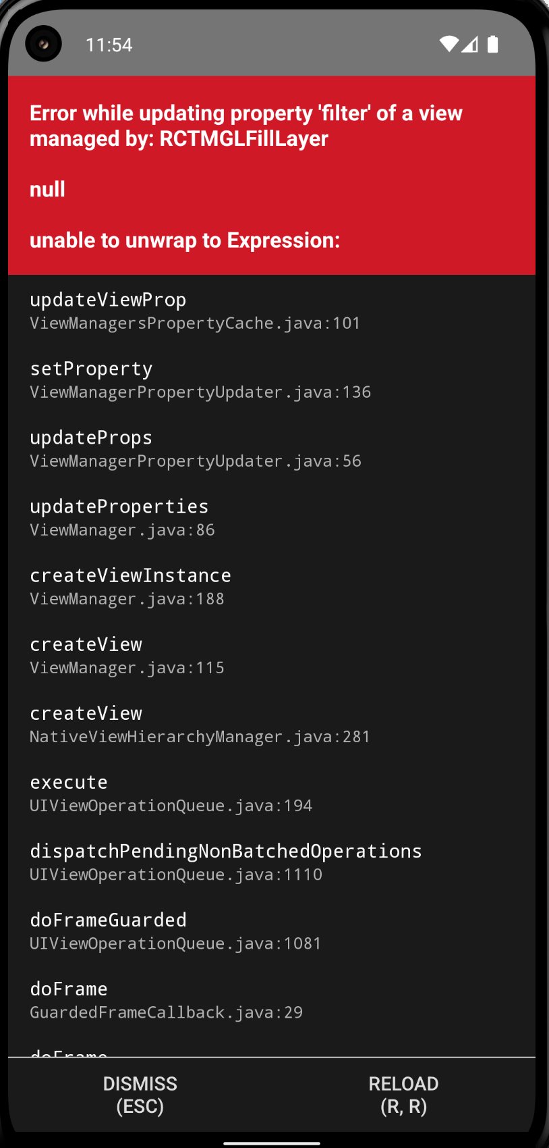Tap the navigation gesture bar
This screenshot has height=1148, width=549.
tap(274, 1139)
